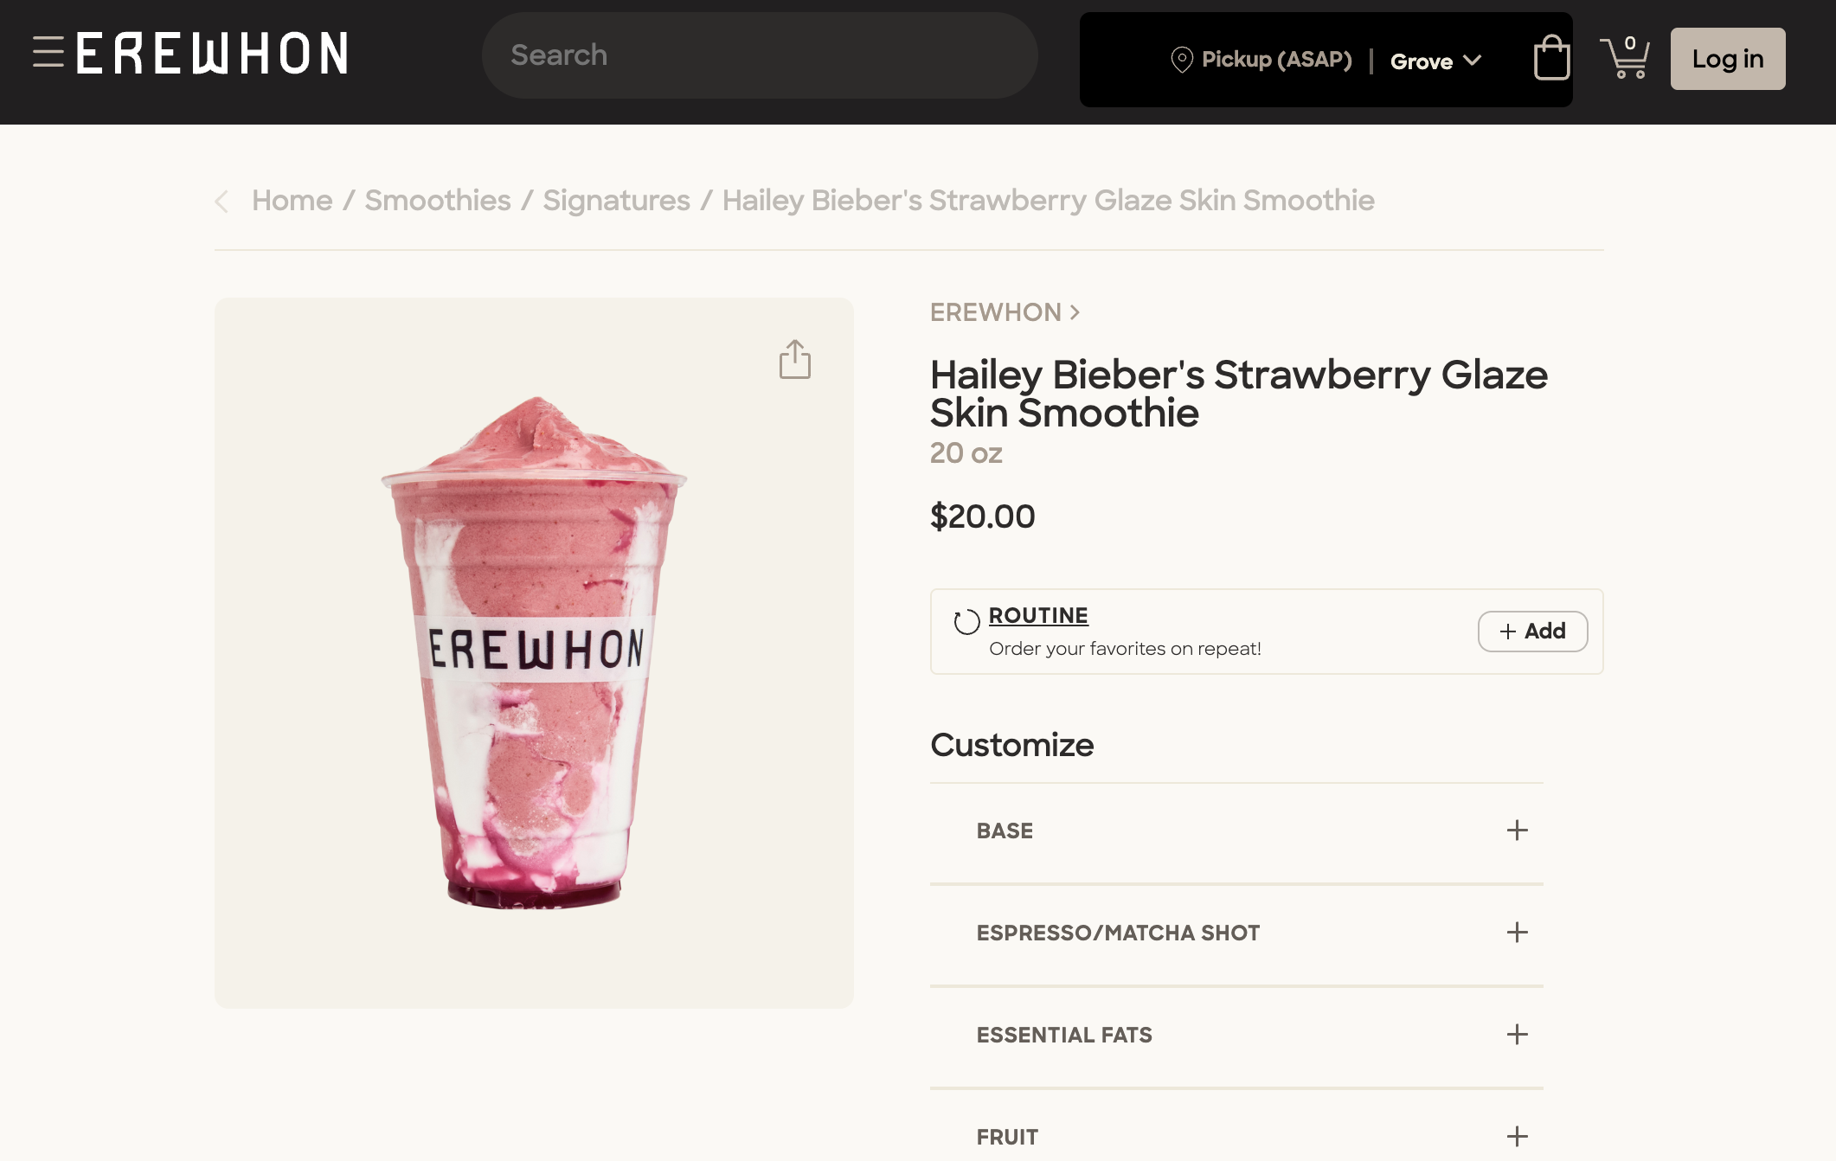Screen dimensions: 1836x1161
Task: Click the Erewhon logo in header
Action: click(213, 54)
